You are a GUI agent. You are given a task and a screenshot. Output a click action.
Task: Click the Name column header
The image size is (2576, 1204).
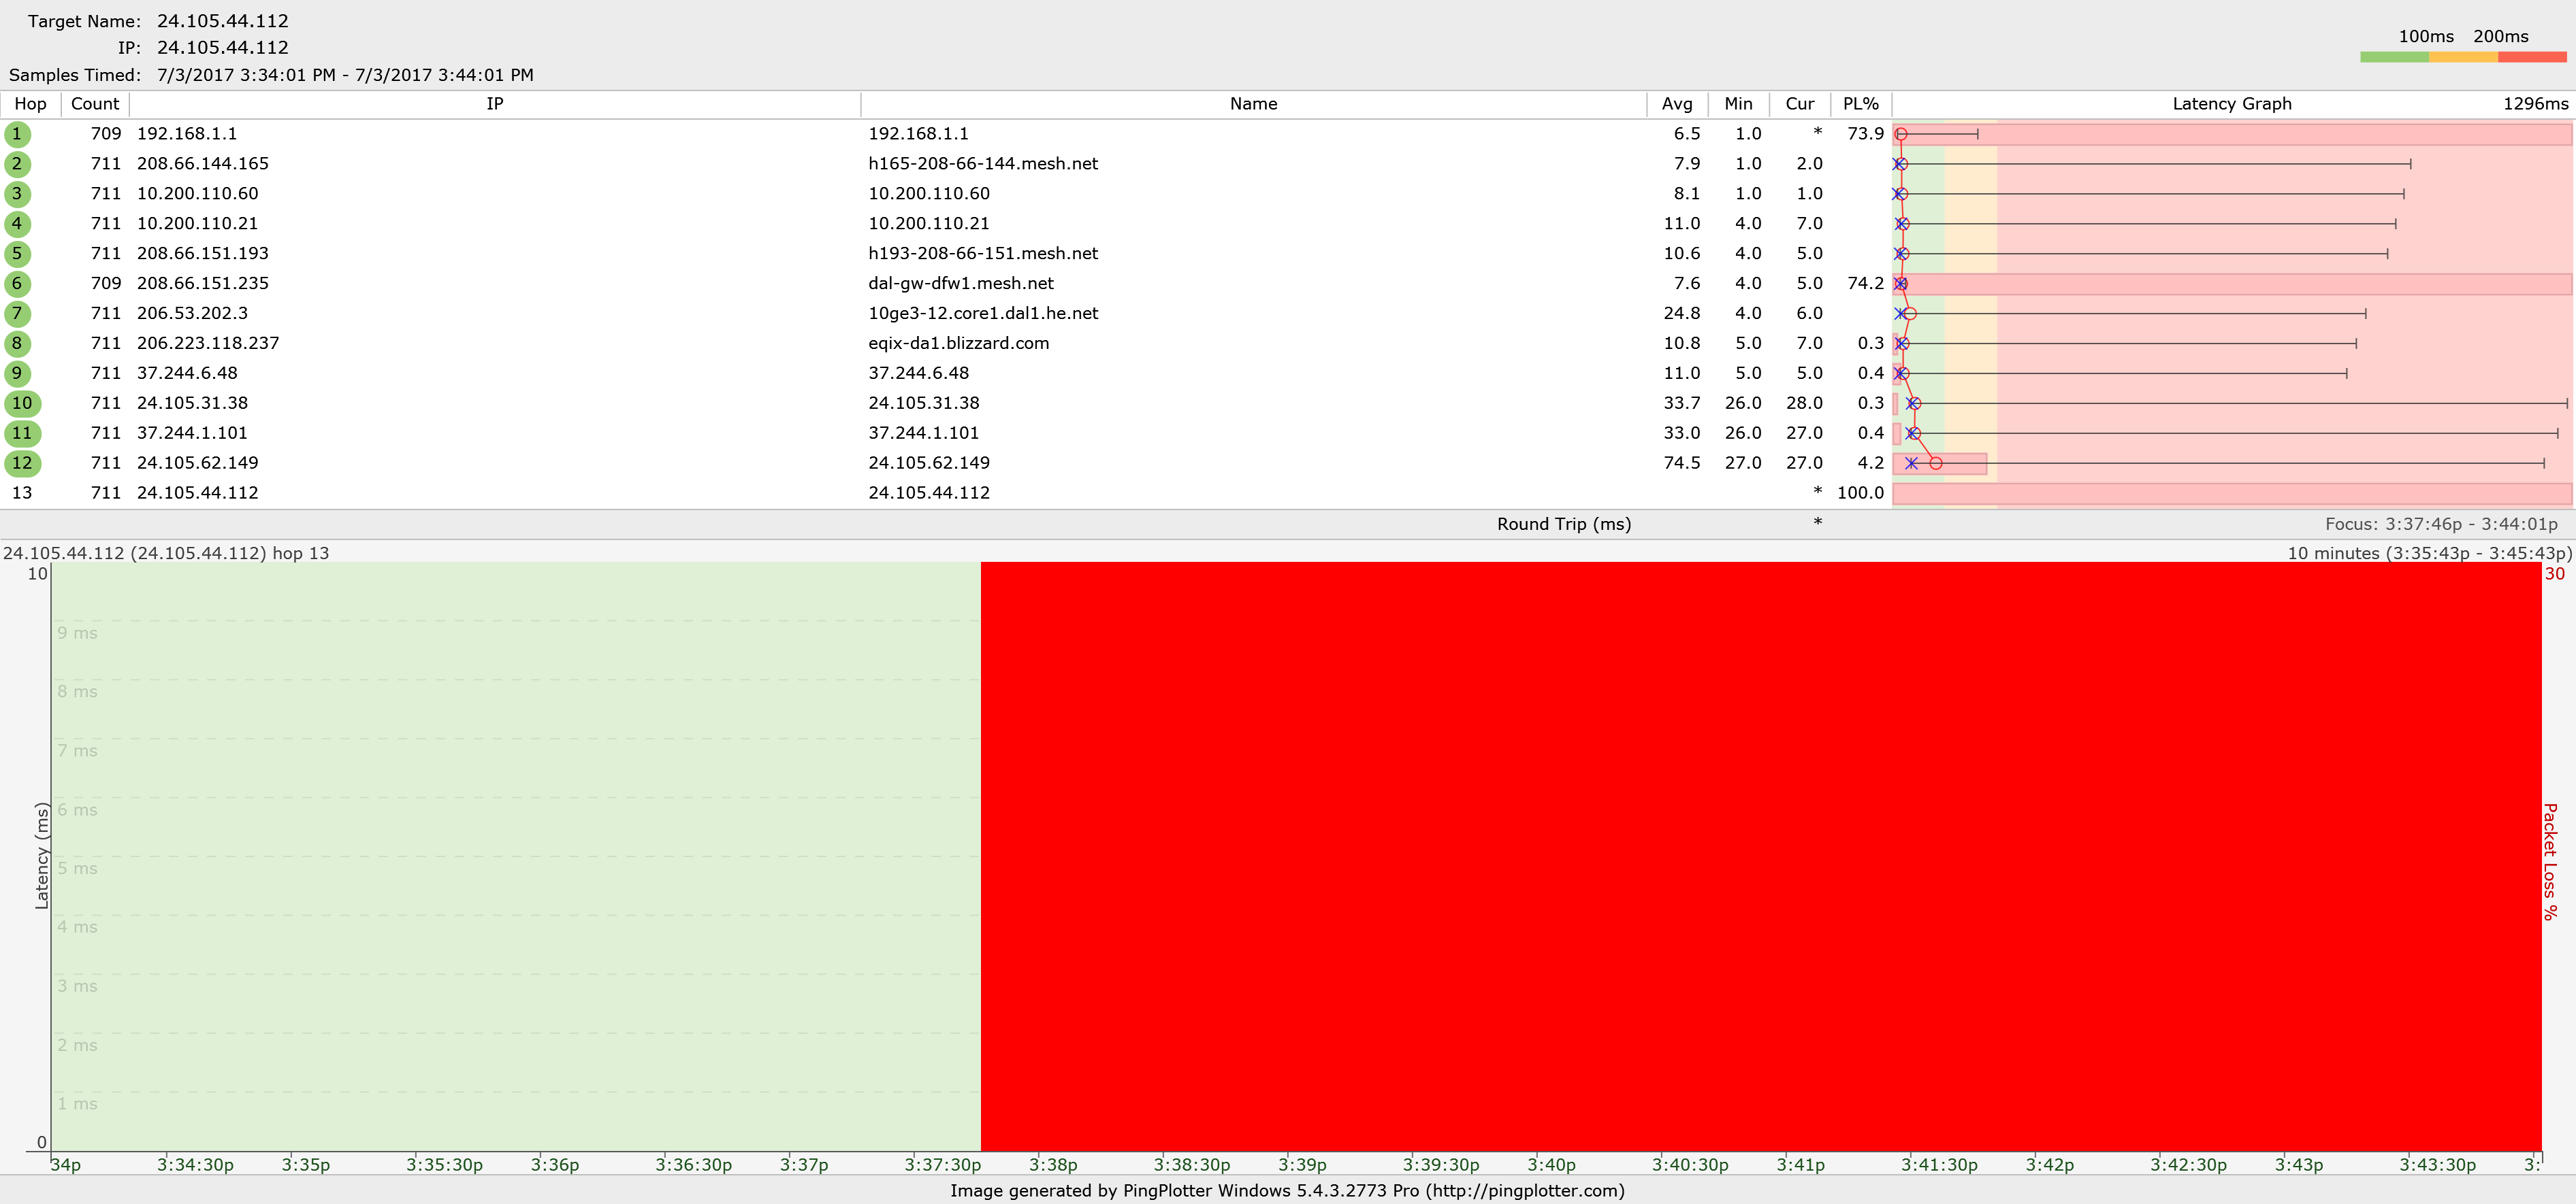[x=1253, y=104]
